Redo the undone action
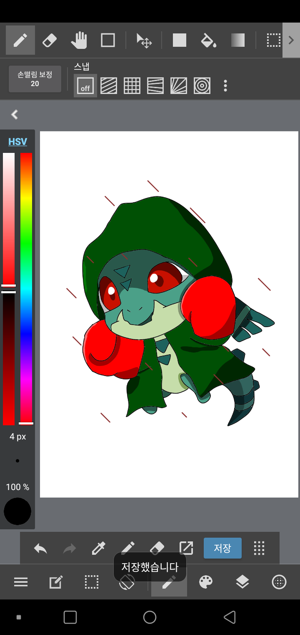Image resolution: width=300 pixels, height=635 pixels. click(70, 548)
